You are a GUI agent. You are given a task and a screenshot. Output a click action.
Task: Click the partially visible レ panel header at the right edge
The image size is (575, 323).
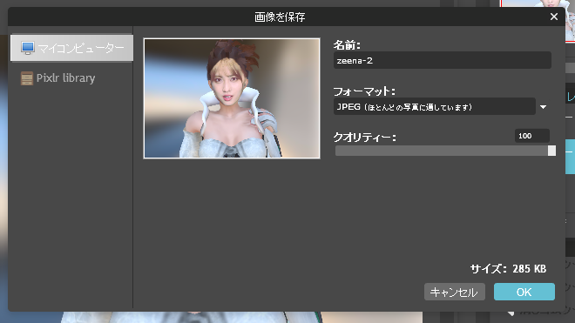(571, 97)
